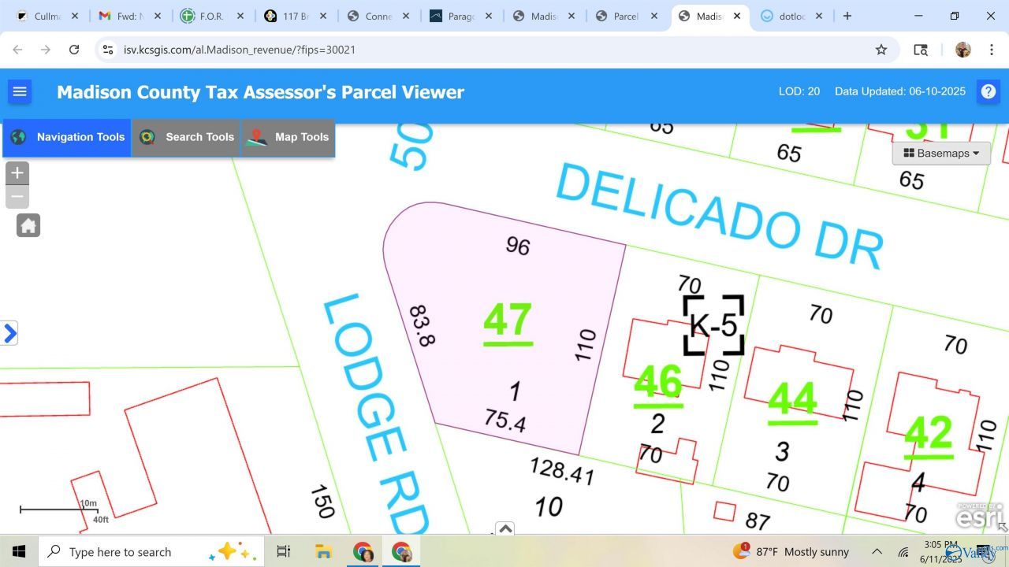Viewport: 1009px width, 567px height.
Task: Bookmark this page with star icon
Action: click(x=881, y=50)
